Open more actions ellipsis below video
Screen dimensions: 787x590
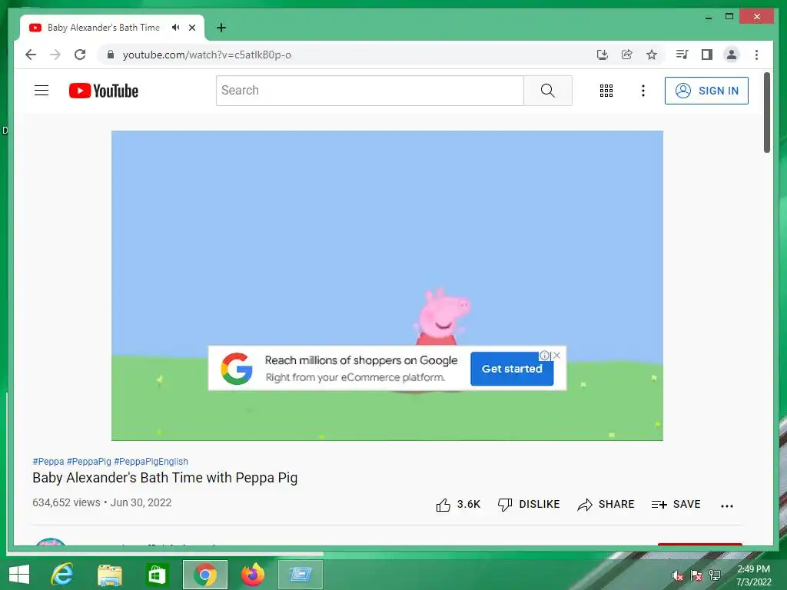click(x=727, y=505)
